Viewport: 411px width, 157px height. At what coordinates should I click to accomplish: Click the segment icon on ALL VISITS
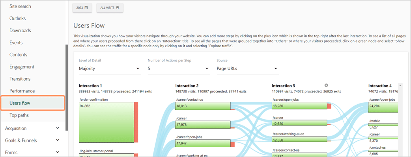click(118, 8)
